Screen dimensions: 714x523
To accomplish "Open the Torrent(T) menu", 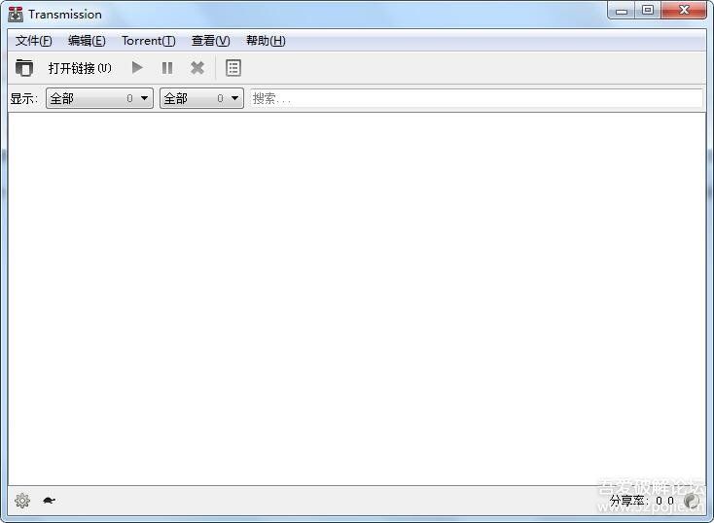I will pos(149,41).
